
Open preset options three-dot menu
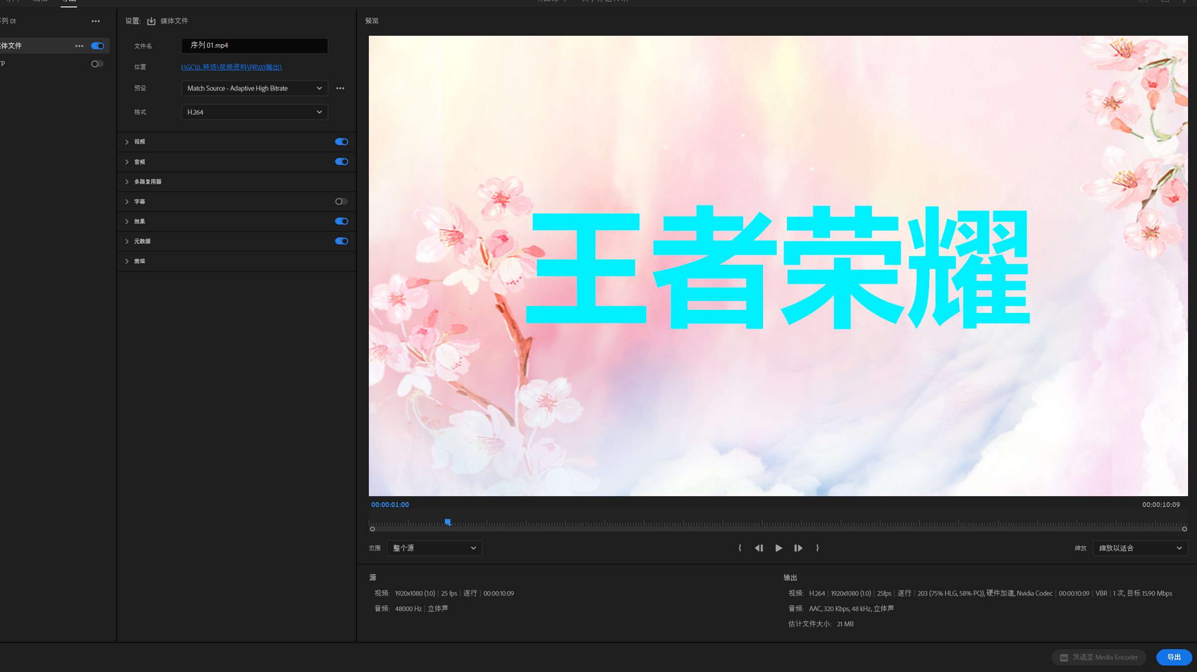pos(340,88)
